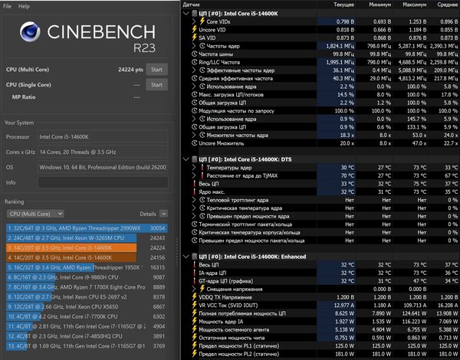Open the Help menu

point(24,6)
